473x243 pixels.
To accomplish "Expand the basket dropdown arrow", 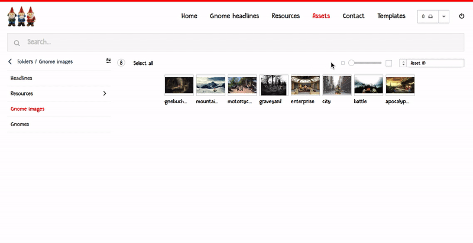I will click(x=444, y=17).
